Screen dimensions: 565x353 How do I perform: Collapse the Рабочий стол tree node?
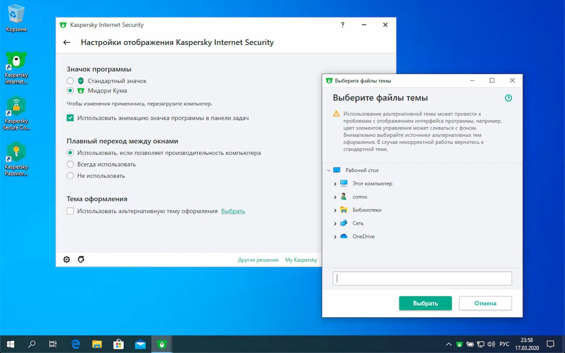tap(328, 170)
